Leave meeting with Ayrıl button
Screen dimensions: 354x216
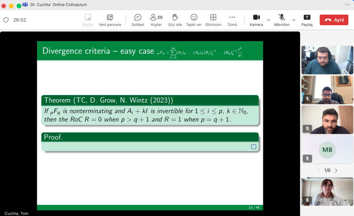coord(334,20)
